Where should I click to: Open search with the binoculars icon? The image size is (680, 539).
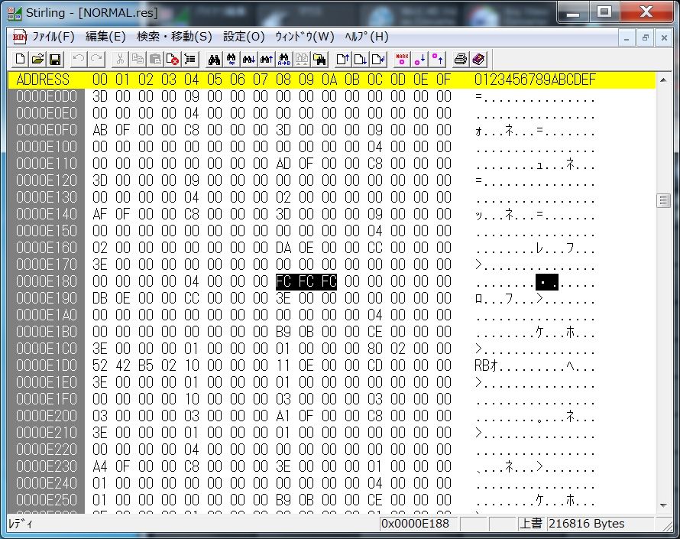[215, 59]
